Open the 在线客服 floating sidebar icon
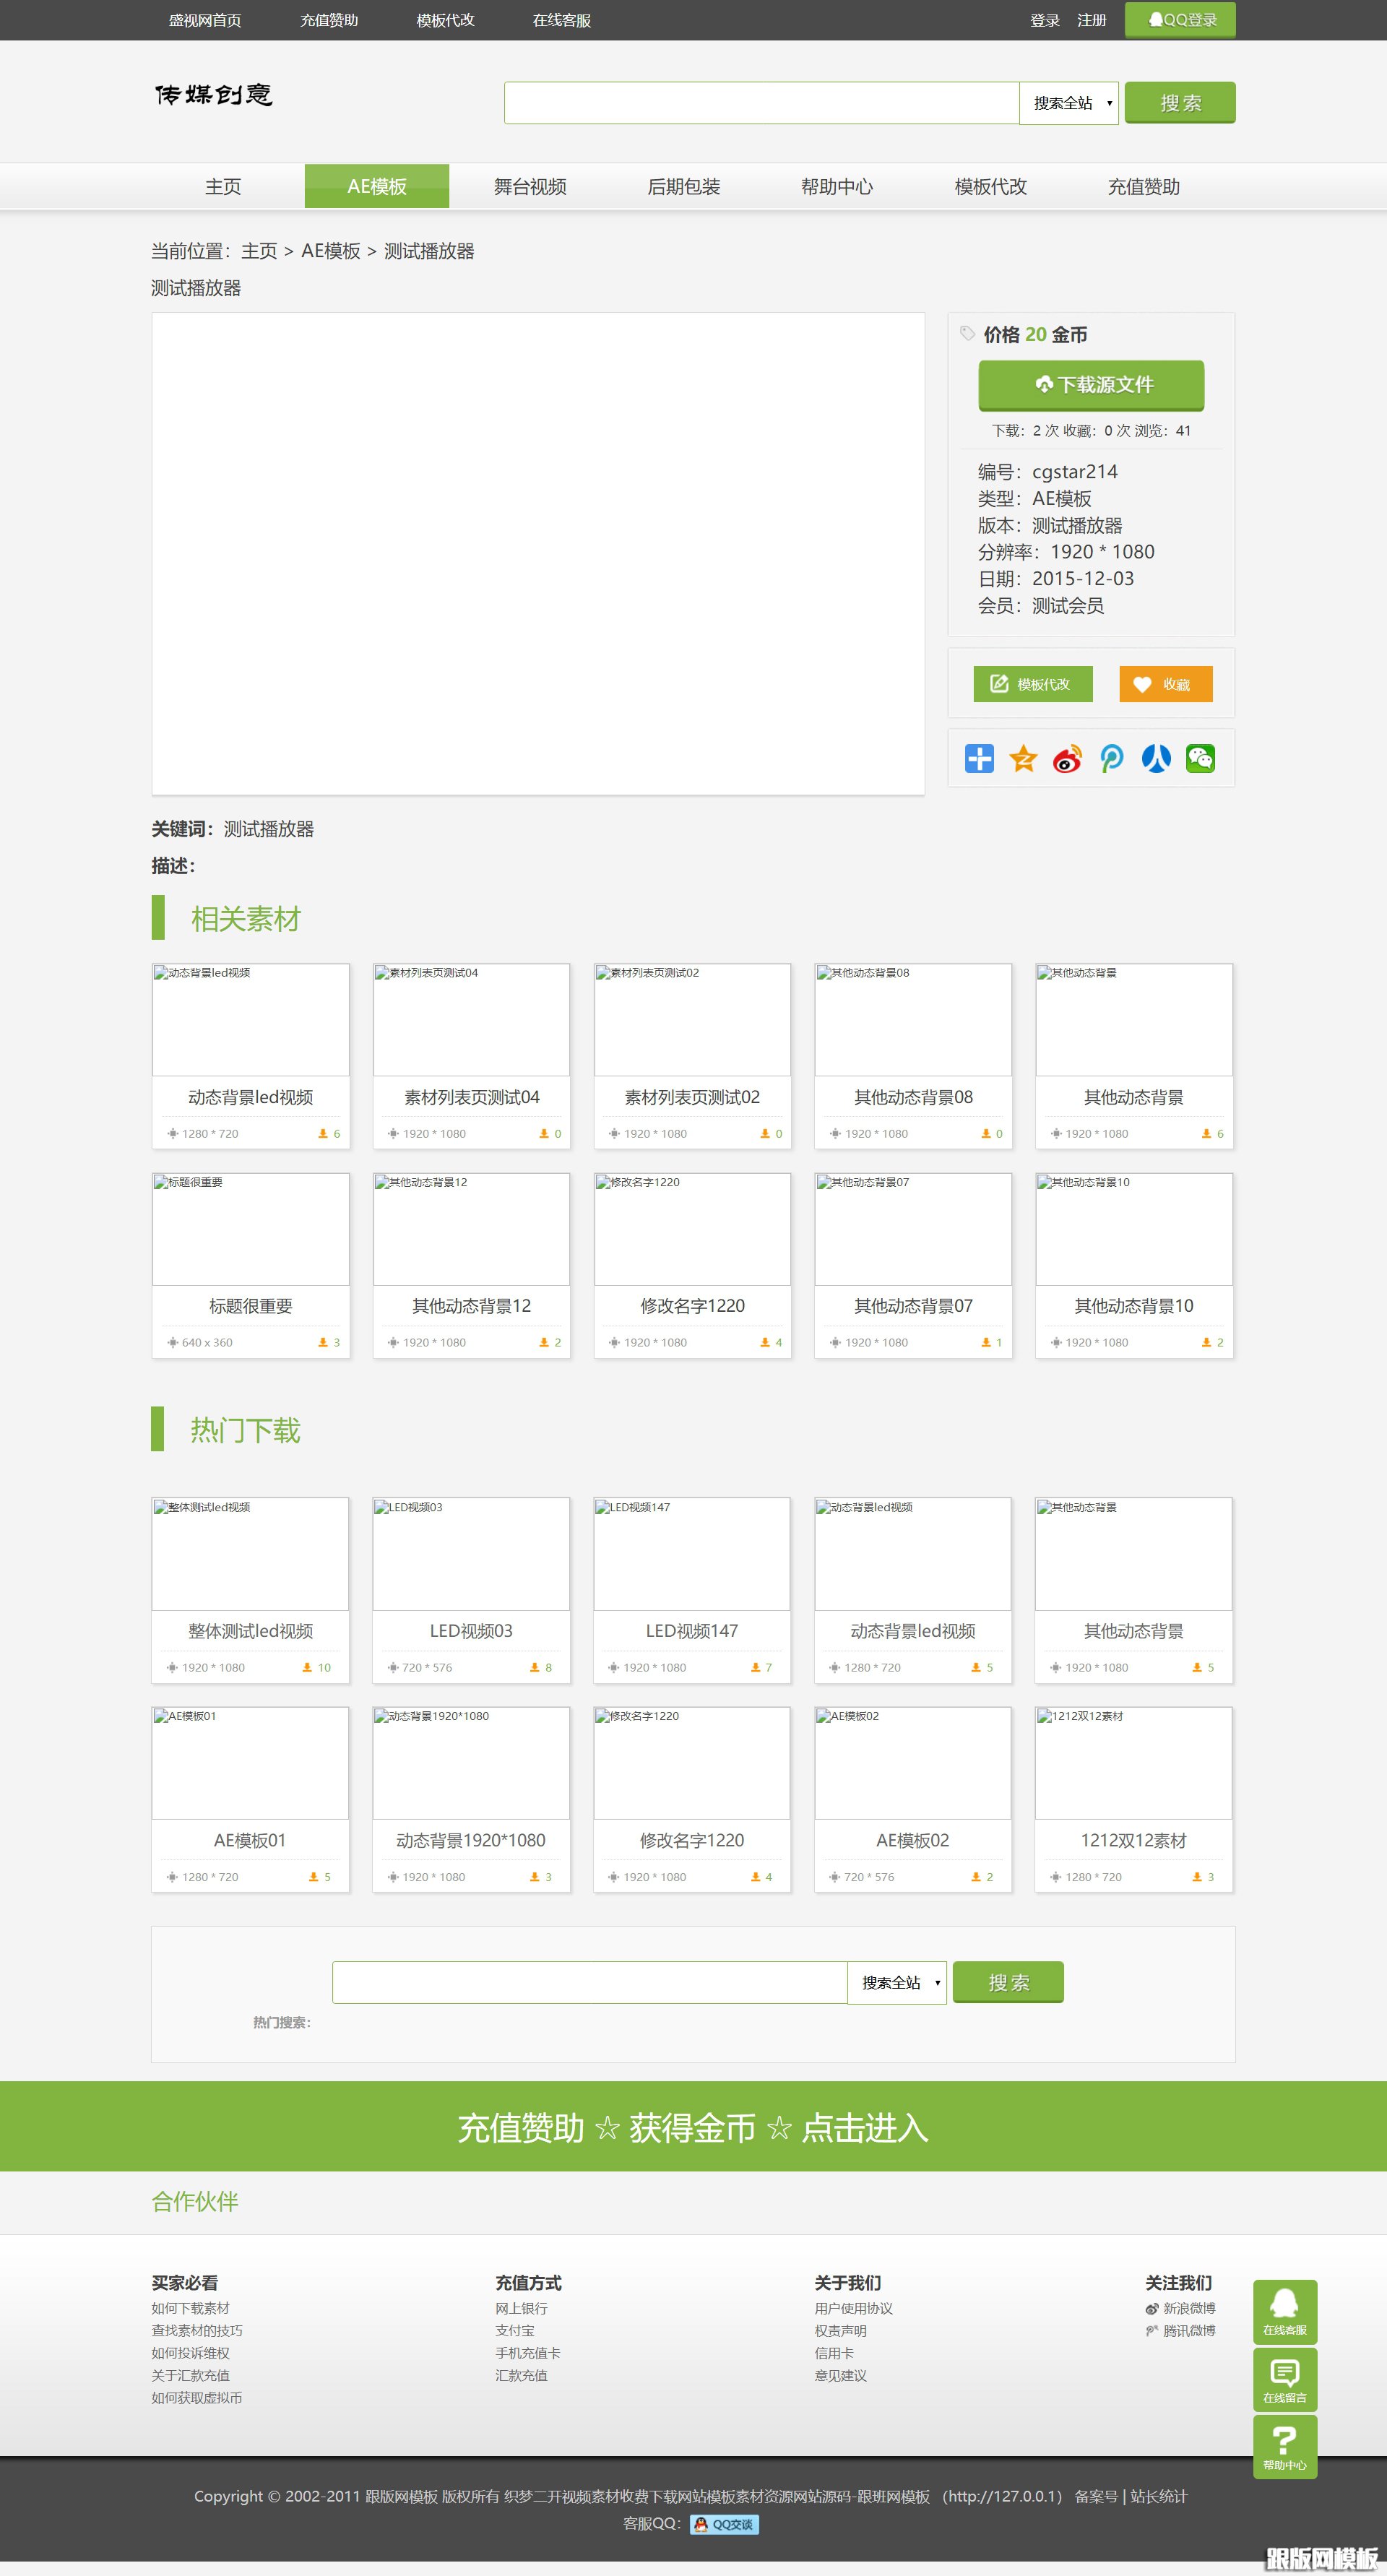The height and width of the screenshot is (2576, 1387). [x=1284, y=2311]
